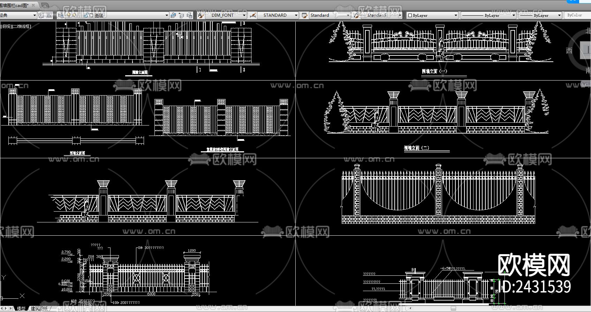Viewport: 591px width, 312px height.
Task: Open Multileader Style manager icon
Action: click(356, 15)
